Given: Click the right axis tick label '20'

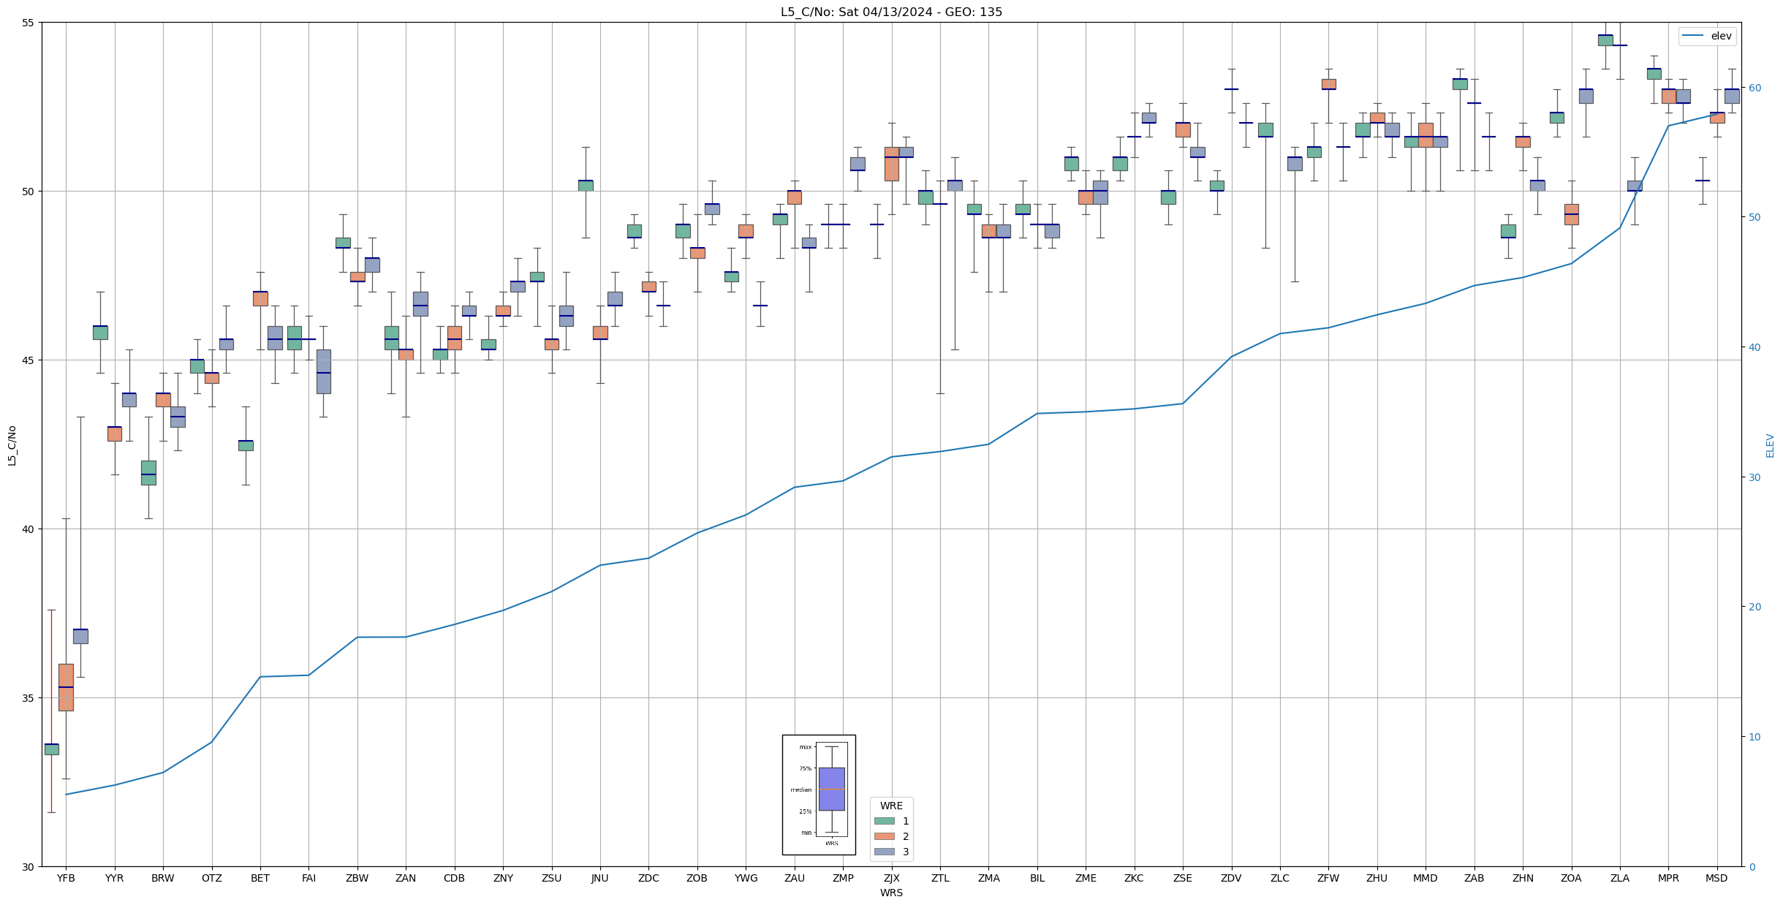Looking at the screenshot, I should (1754, 607).
